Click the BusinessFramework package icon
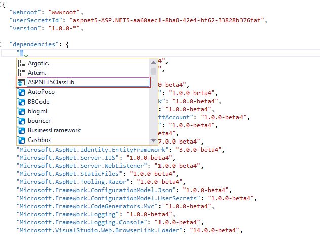The height and width of the screenshot is (235, 320). click(21, 130)
